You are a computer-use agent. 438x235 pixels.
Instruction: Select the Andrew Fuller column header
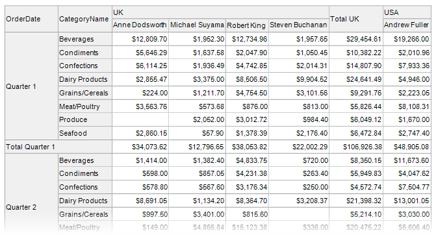click(407, 25)
